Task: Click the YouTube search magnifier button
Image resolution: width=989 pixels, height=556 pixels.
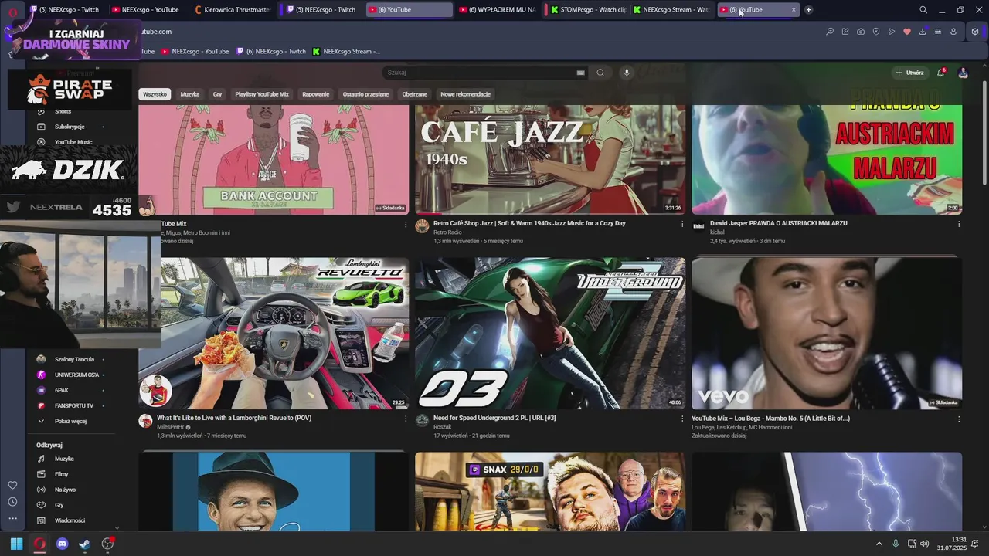Action: 600,73
